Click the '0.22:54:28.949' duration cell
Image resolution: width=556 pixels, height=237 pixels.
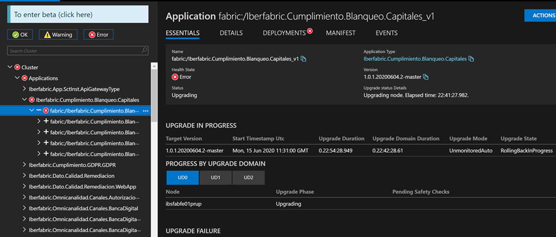[x=336, y=150]
